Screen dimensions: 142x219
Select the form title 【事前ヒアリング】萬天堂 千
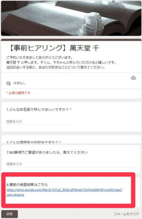tap(54, 48)
